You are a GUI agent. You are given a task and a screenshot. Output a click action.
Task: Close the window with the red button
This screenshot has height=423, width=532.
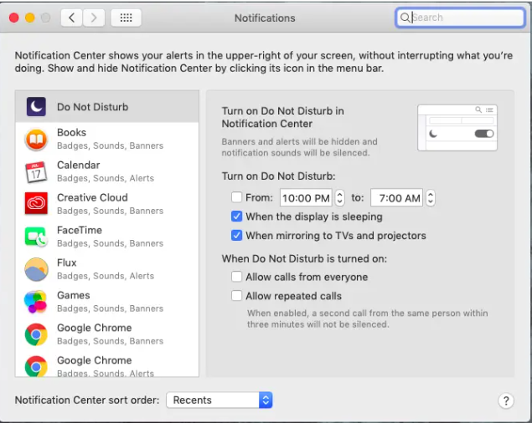14,18
